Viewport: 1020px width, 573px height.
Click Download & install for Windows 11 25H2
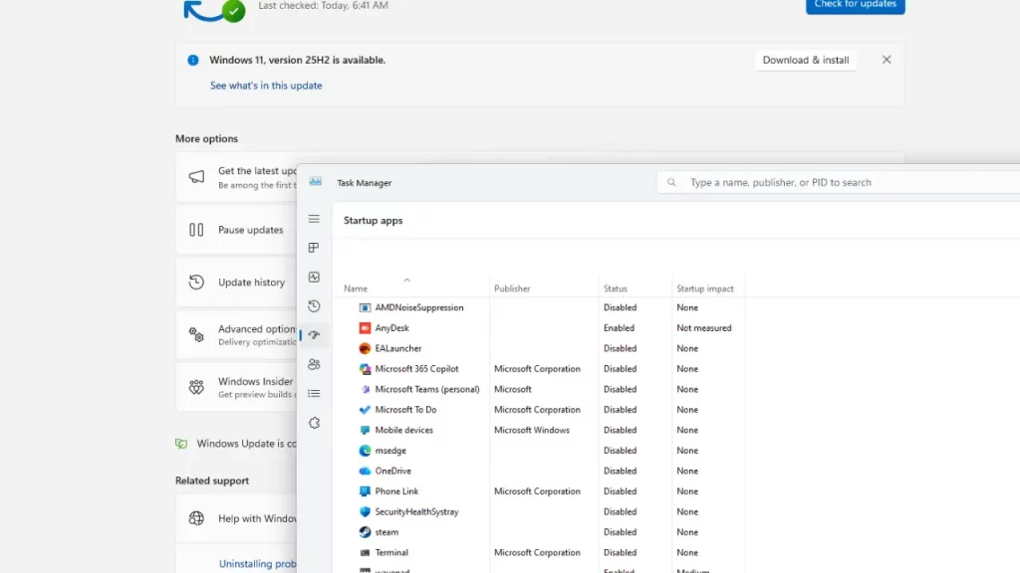pos(805,60)
